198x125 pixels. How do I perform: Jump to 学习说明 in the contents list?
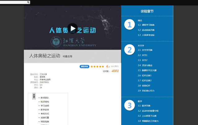pyautogui.click(x=45, y=106)
